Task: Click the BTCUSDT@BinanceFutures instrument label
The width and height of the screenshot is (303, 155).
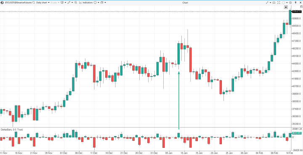Action: pyautogui.click(x=18, y=3)
